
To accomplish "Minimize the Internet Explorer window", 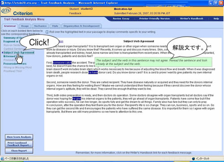I will (x=211, y=3).
